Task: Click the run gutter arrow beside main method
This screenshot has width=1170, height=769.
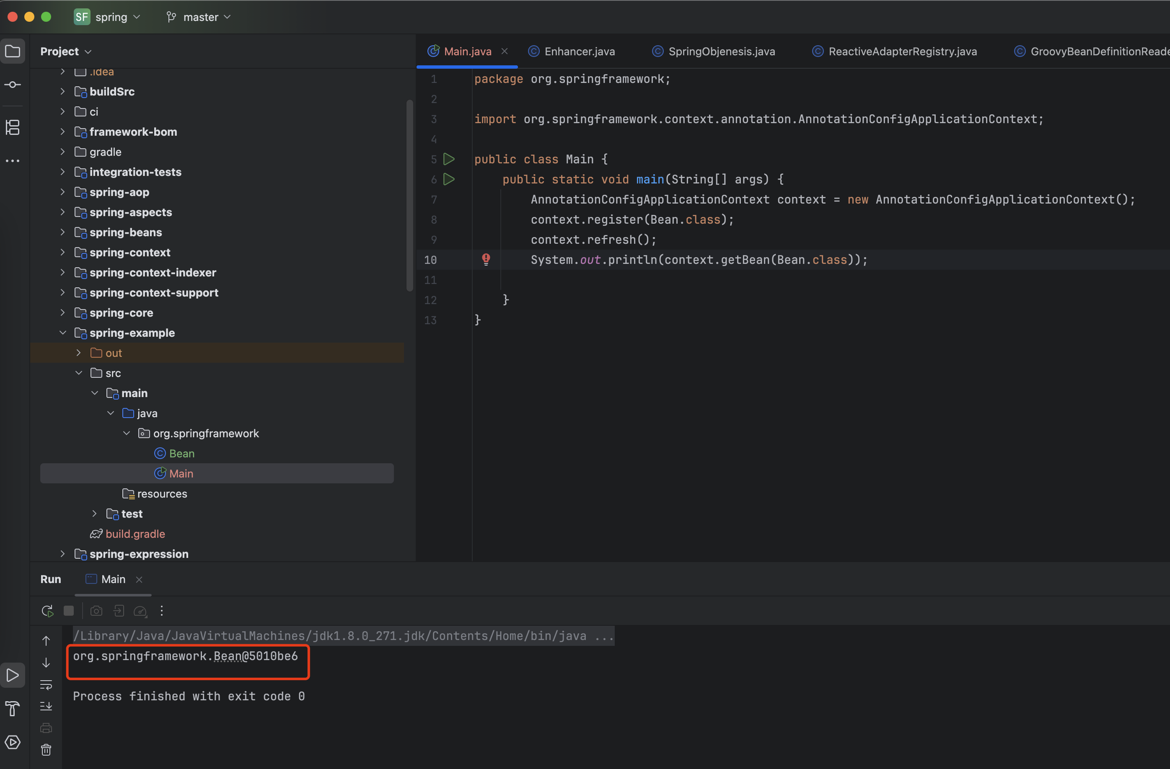Action: click(449, 179)
